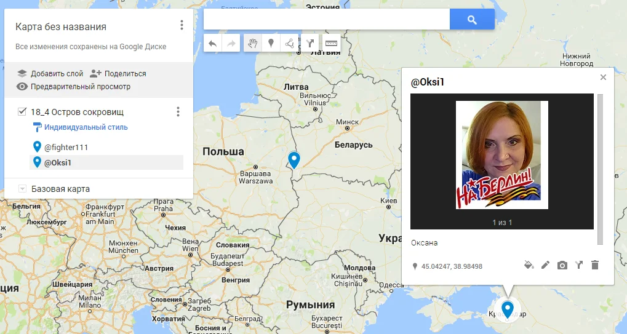This screenshot has width=627, height=334.
Task: Click the description text Оксана
Action: (425, 242)
